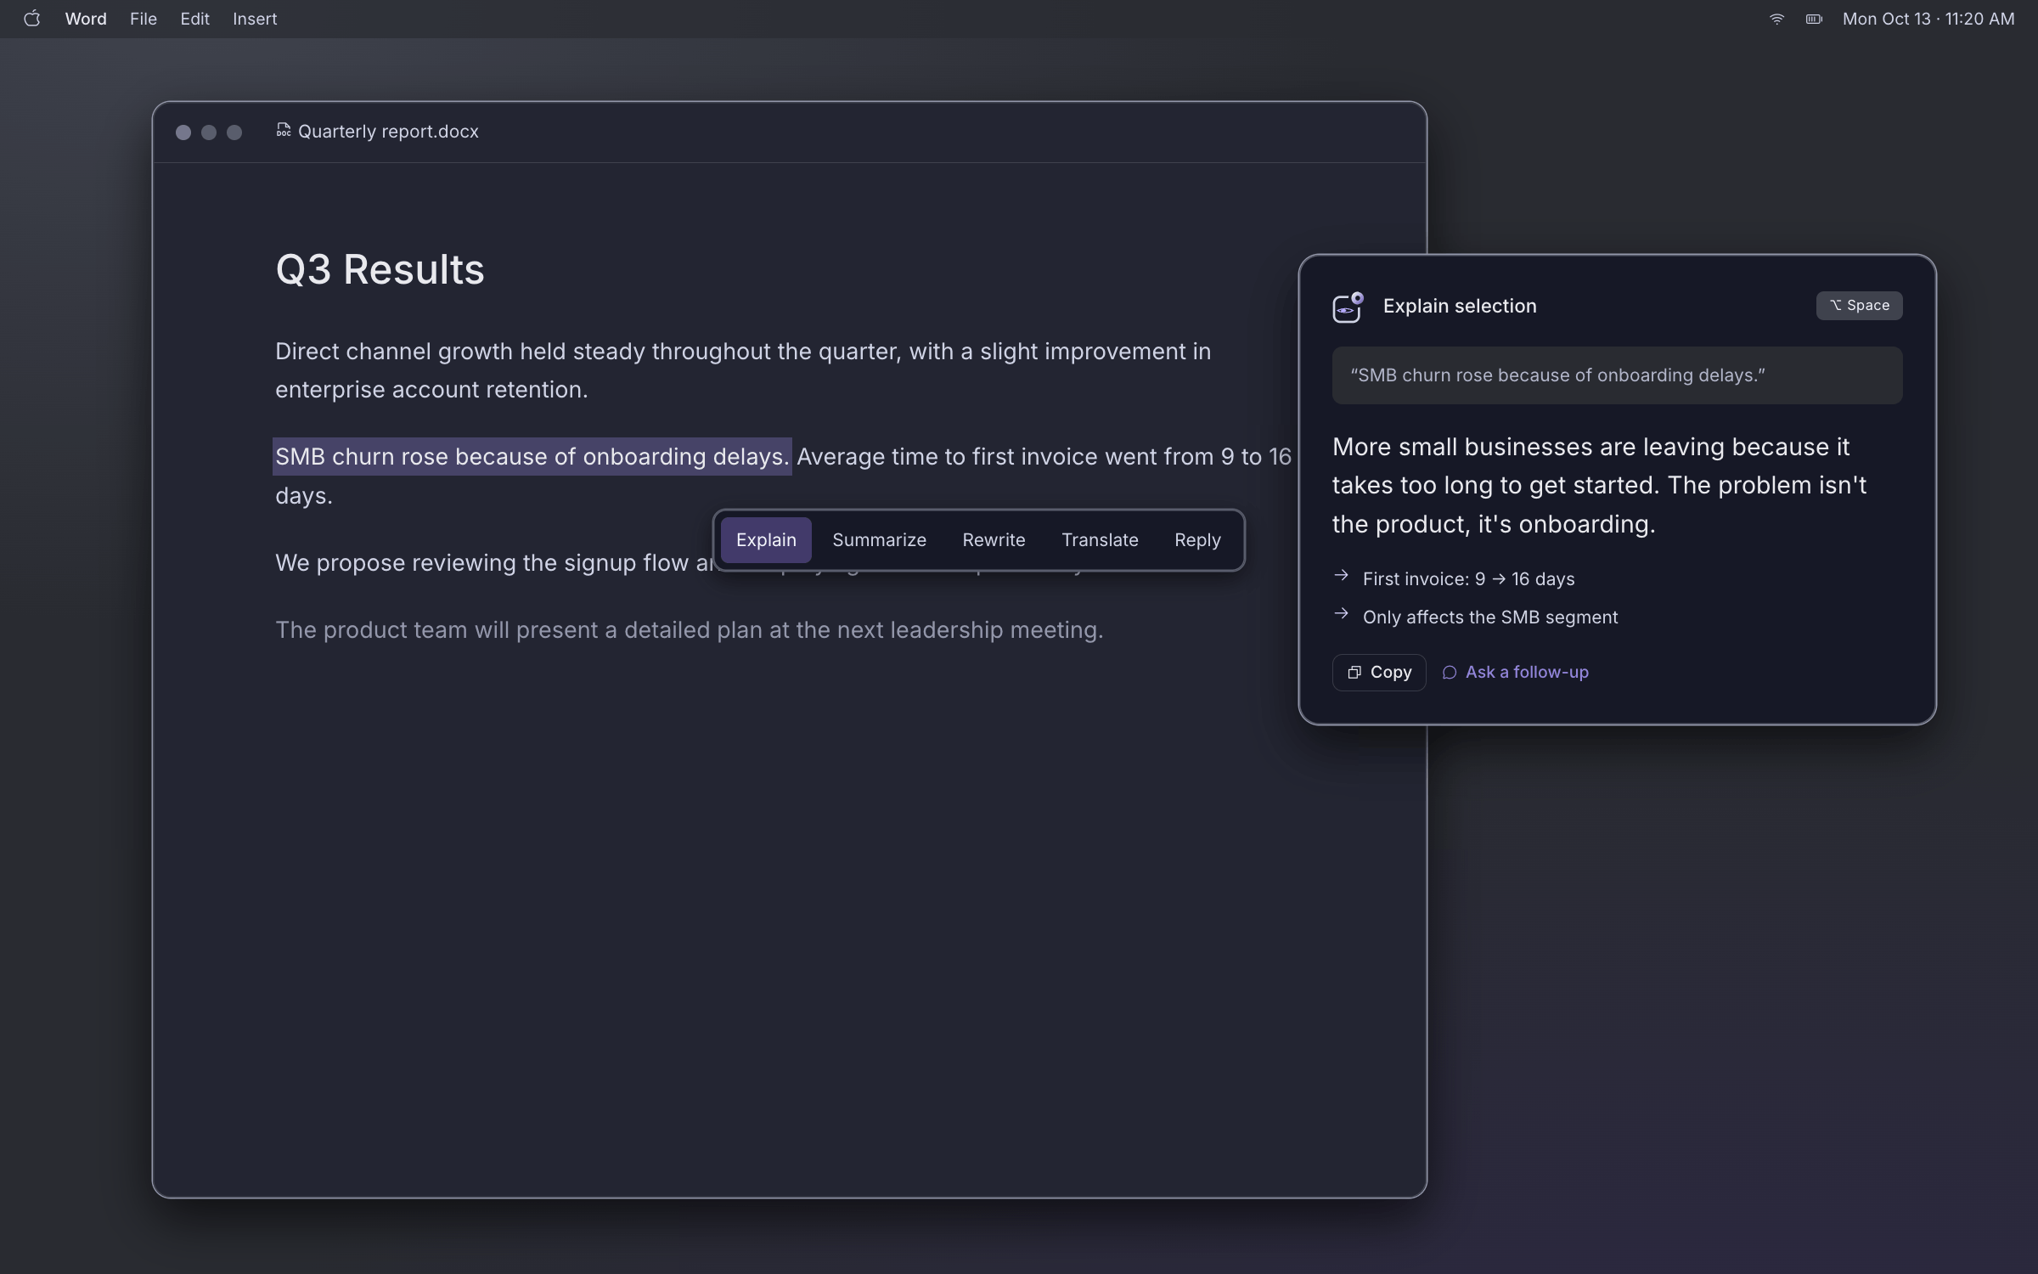The width and height of the screenshot is (2038, 1274).
Task: Choose Rewrite in the selection toolbar
Action: tap(994, 540)
